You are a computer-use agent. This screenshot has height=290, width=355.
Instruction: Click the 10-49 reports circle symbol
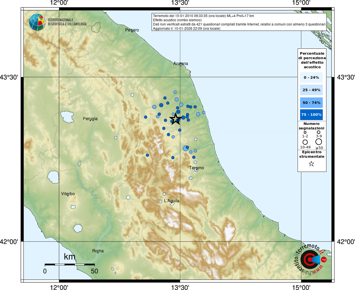coord(305,142)
